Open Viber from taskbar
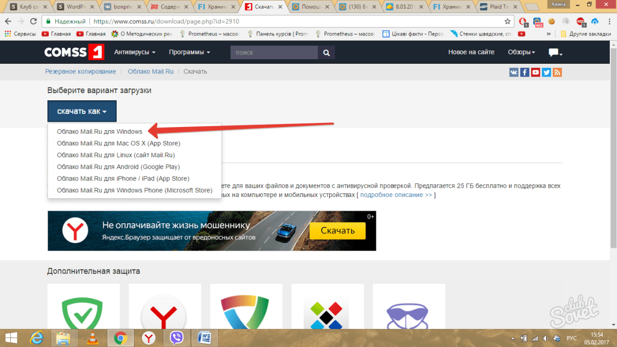 (176, 338)
